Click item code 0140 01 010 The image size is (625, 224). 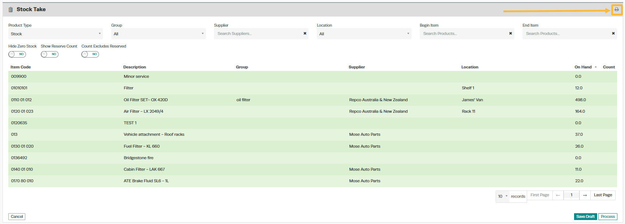click(22, 169)
